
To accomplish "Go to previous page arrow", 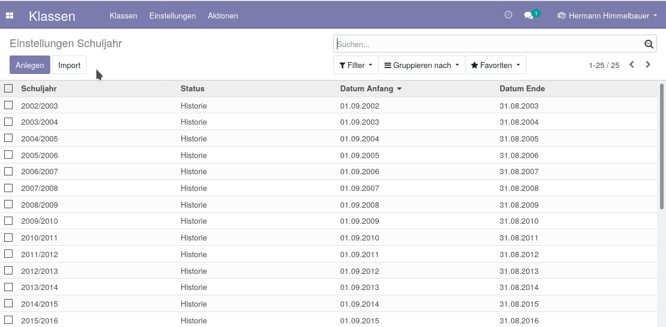I will (x=632, y=64).
